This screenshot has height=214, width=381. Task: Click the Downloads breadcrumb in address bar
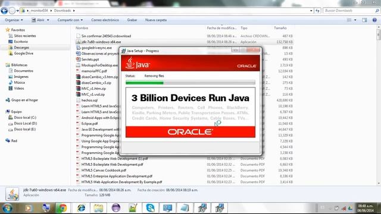(62, 11)
